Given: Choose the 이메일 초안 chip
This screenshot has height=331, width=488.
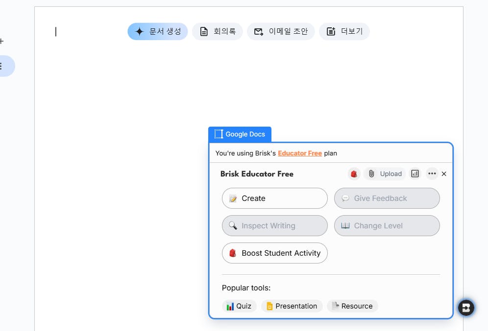Looking at the screenshot, I should pos(281,31).
